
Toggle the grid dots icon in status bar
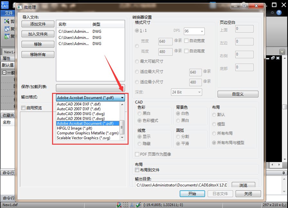pos(125,204)
